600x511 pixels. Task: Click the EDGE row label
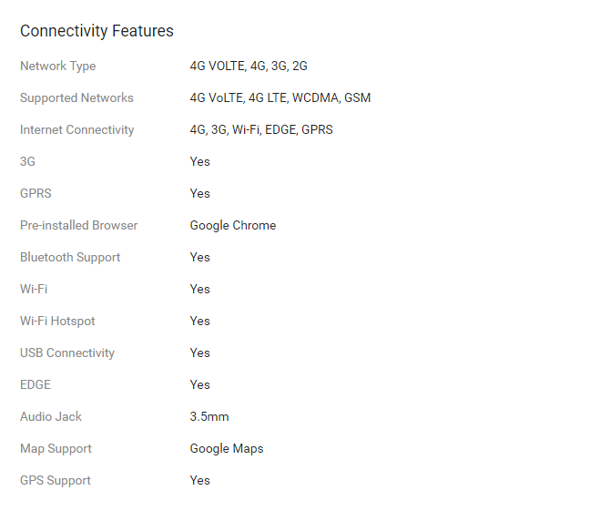pos(37,385)
